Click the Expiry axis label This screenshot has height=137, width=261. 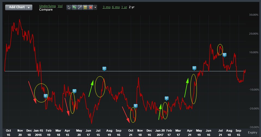(253, 132)
